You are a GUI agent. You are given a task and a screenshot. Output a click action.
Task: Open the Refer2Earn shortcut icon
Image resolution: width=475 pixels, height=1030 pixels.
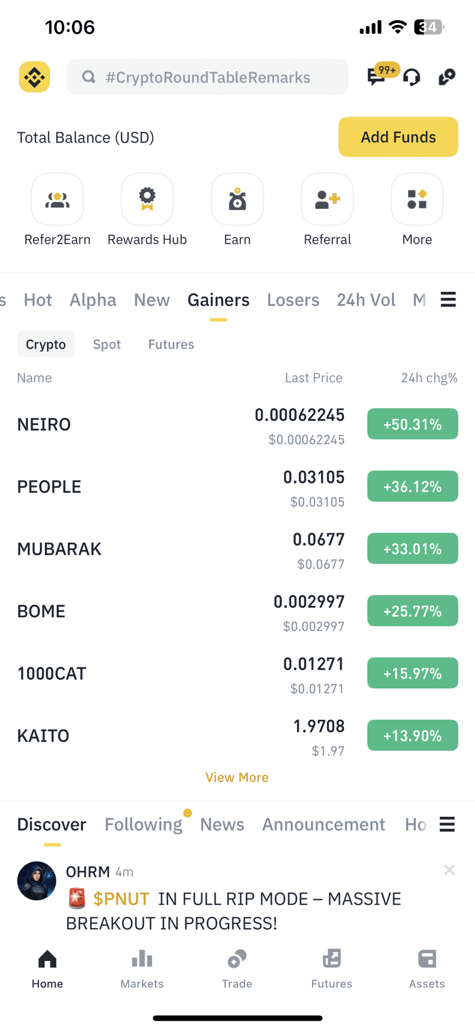tap(57, 199)
